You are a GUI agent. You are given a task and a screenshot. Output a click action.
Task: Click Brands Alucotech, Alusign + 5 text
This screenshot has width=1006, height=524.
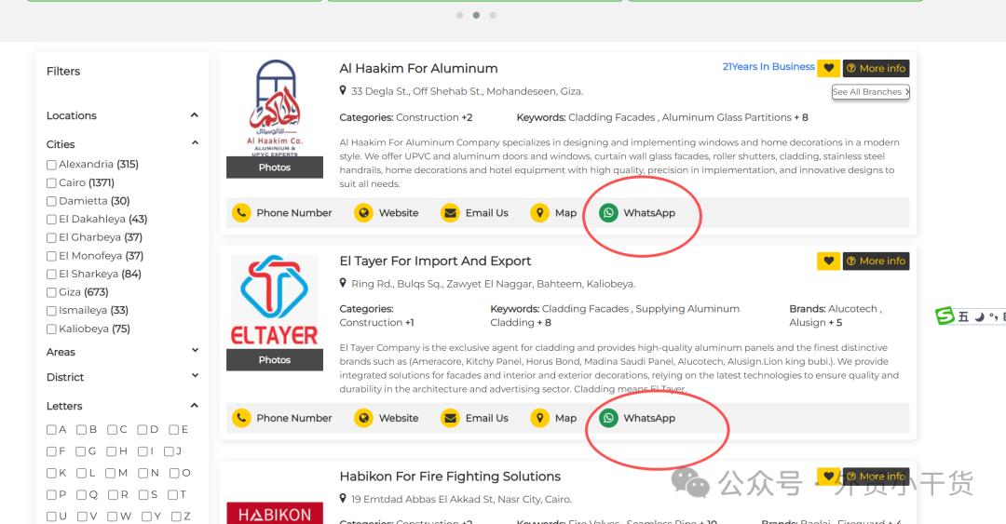(x=836, y=316)
